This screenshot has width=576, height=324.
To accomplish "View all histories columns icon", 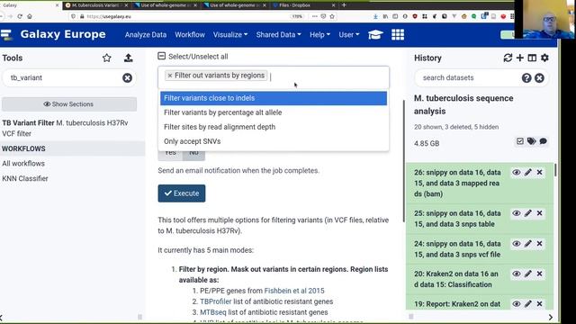I will [532, 58].
